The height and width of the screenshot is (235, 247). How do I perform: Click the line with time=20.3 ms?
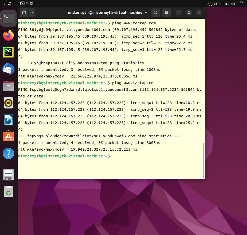pos(110,103)
